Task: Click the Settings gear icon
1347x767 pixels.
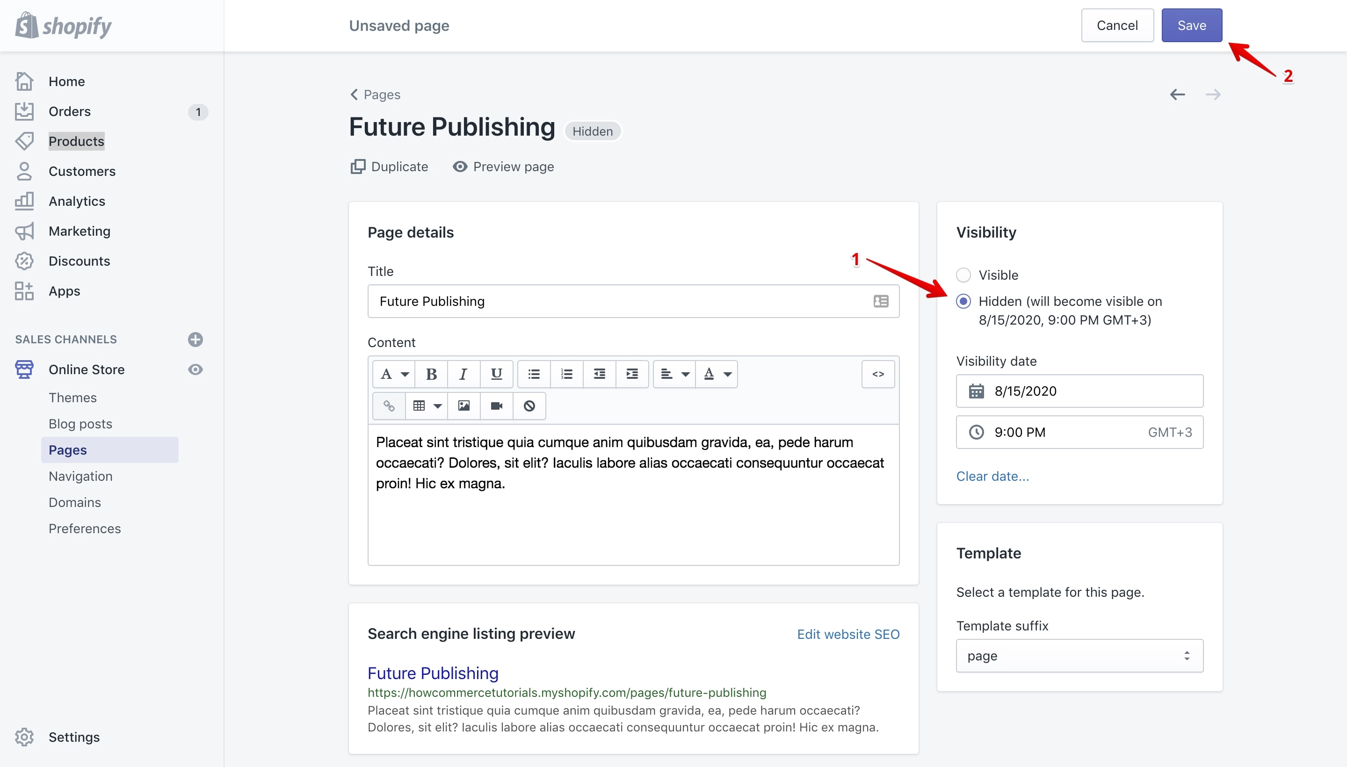Action: point(24,737)
